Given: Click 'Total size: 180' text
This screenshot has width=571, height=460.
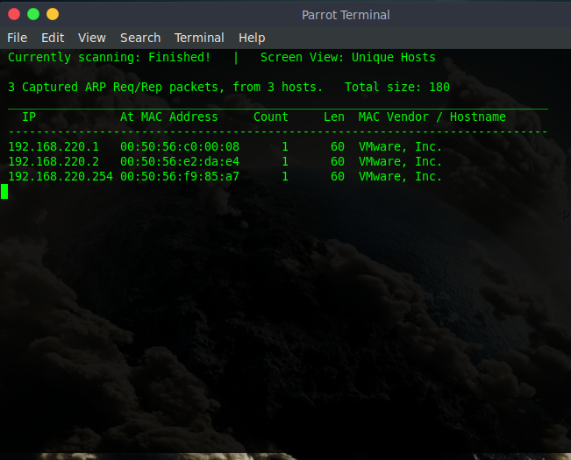Looking at the screenshot, I should tap(397, 88).
